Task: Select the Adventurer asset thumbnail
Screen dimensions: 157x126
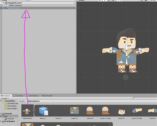Action: [27, 111]
